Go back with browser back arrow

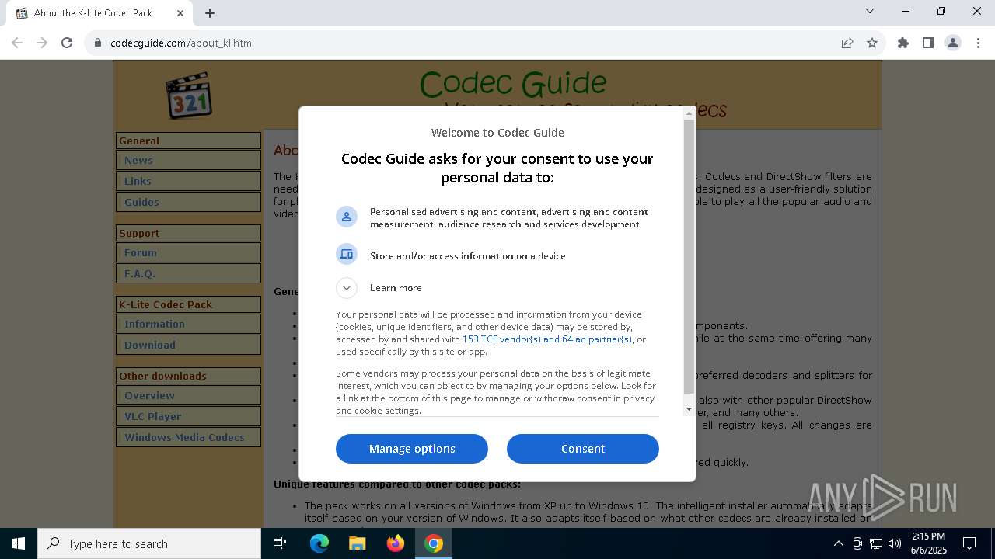pyautogui.click(x=17, y=43)
